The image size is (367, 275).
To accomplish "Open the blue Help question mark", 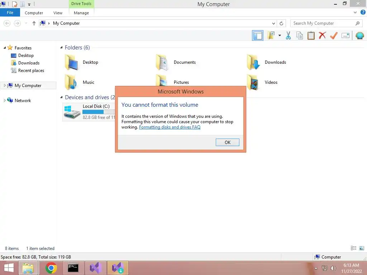I will click(x=363, y=13).
